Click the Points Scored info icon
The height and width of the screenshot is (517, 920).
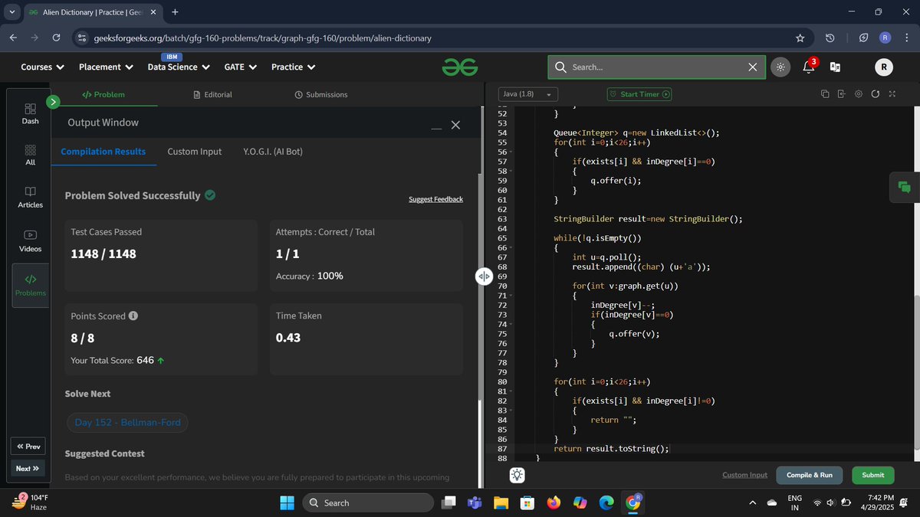click(133, 316)
